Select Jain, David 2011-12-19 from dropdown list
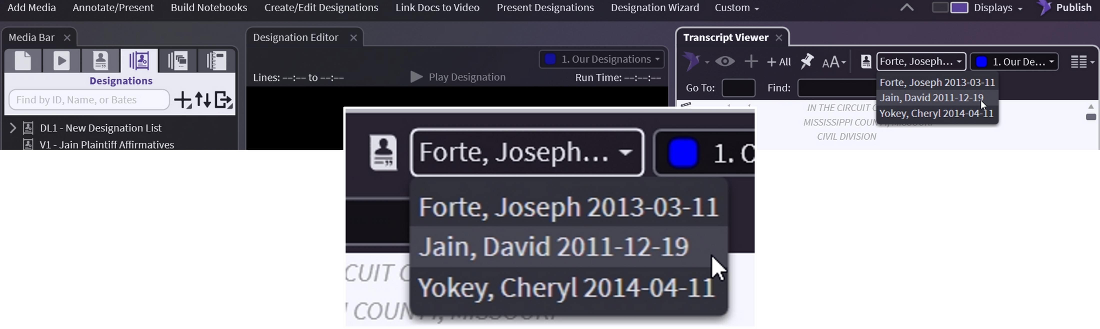The height and width of the screenshot is (329, 1100). pyautogui.click(x=931, y=98)
